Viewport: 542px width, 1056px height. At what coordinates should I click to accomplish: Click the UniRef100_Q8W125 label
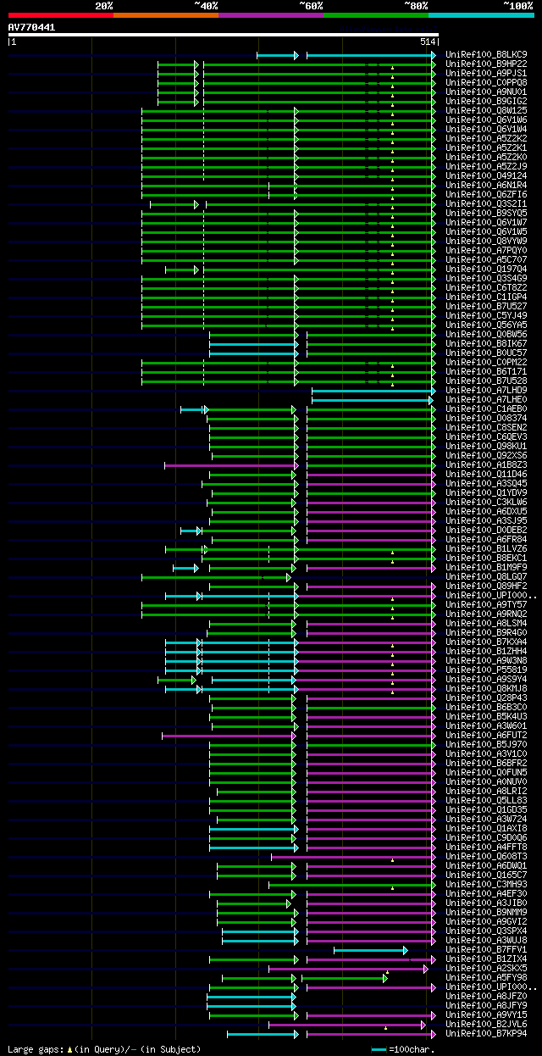486,110
